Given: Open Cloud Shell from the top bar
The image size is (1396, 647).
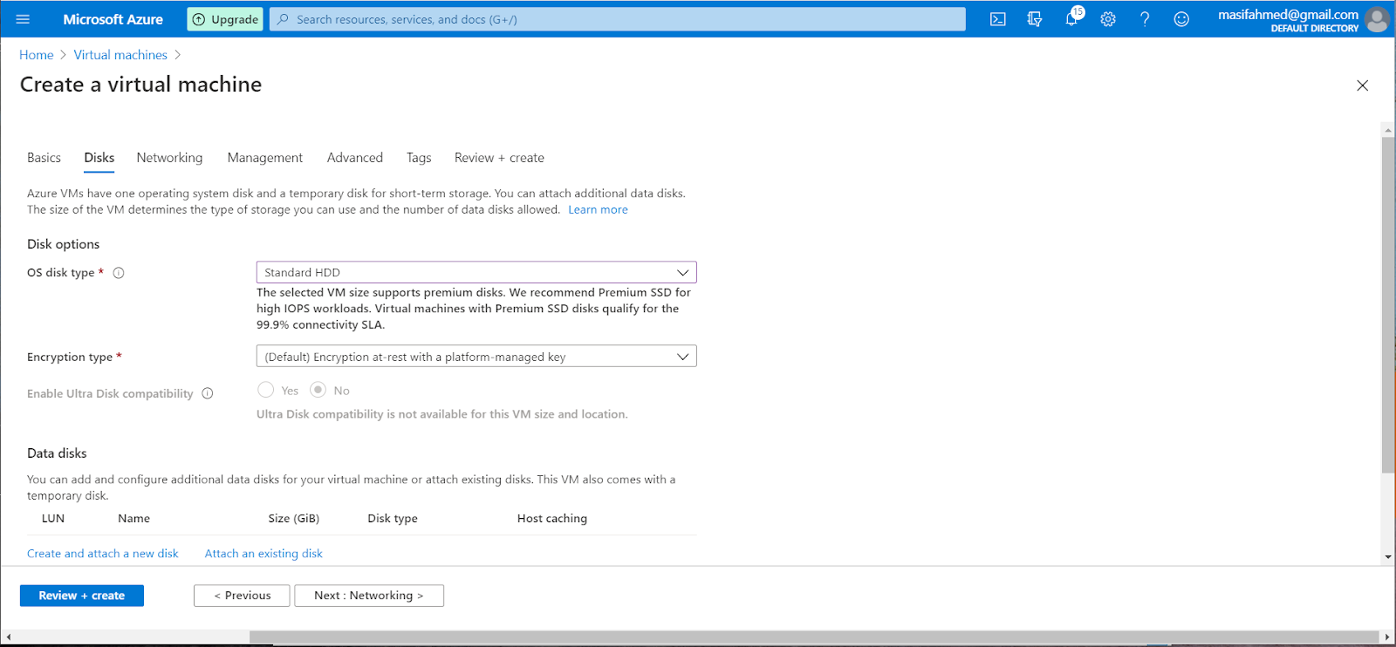Looking at the screenshot, I should [x=998, y=19].
